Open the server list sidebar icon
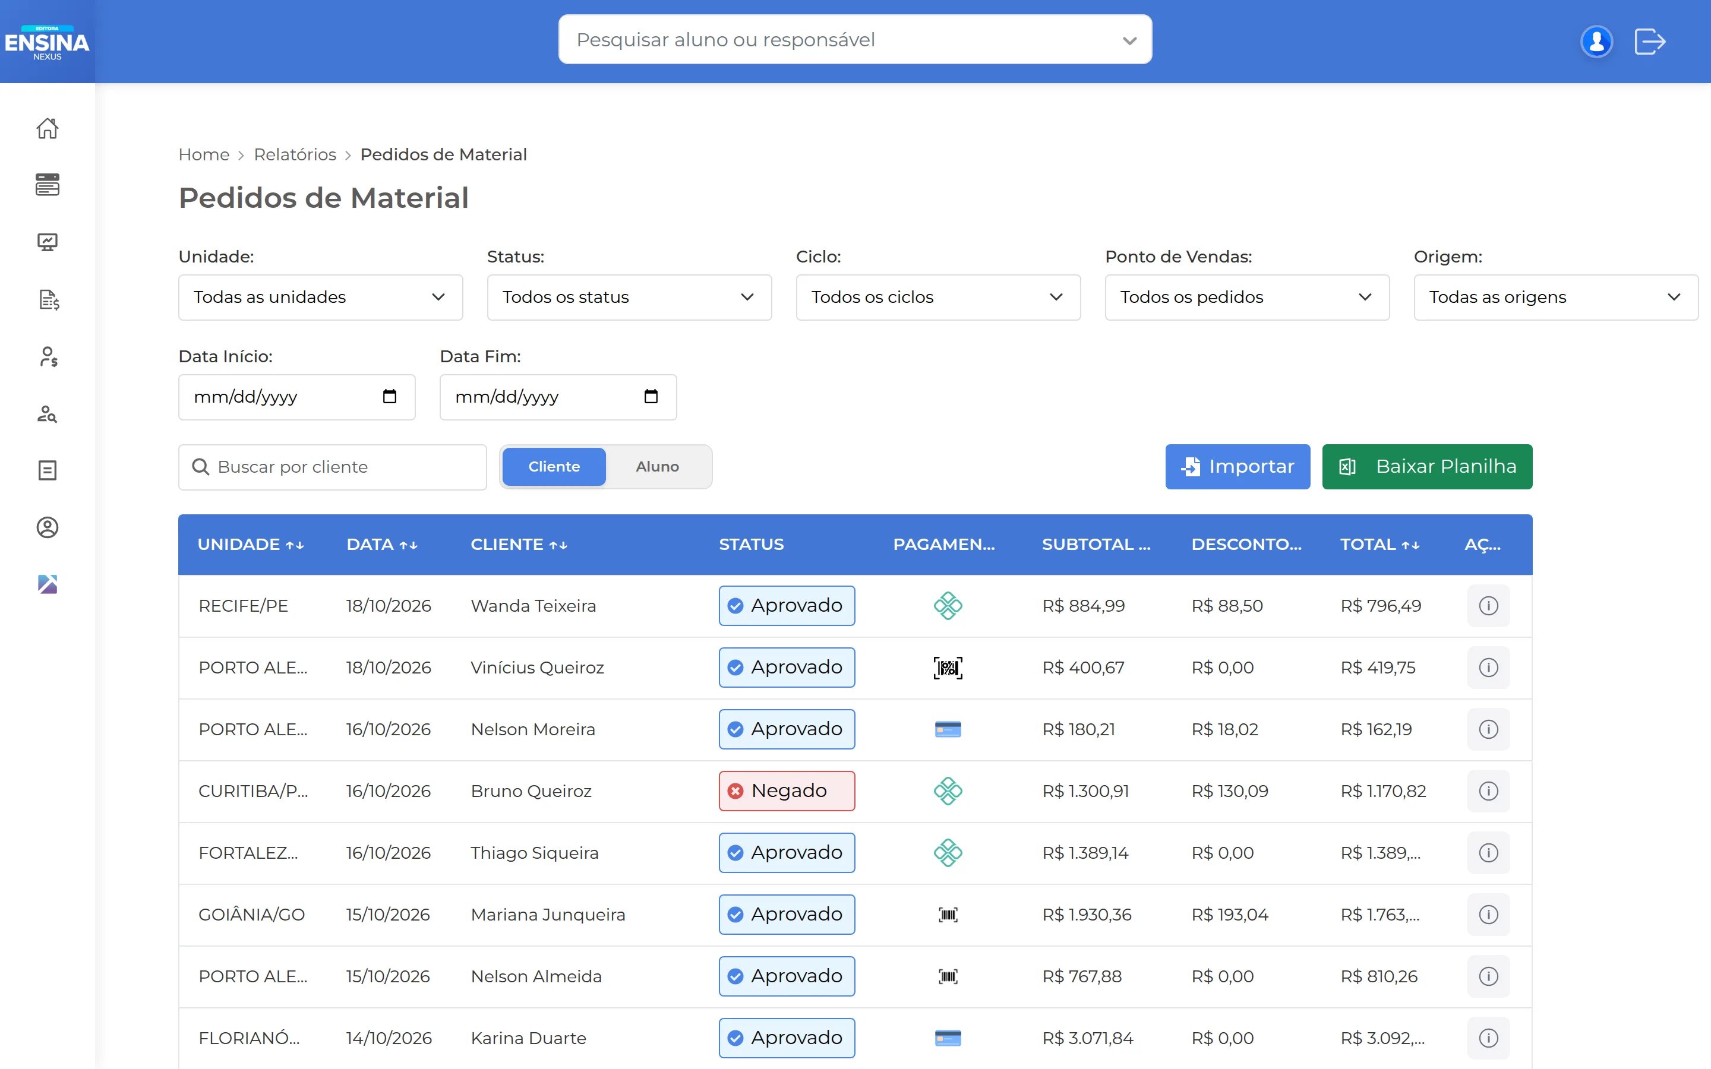The height and width of the screenshot is (1069, 1711). click(48, 185)
